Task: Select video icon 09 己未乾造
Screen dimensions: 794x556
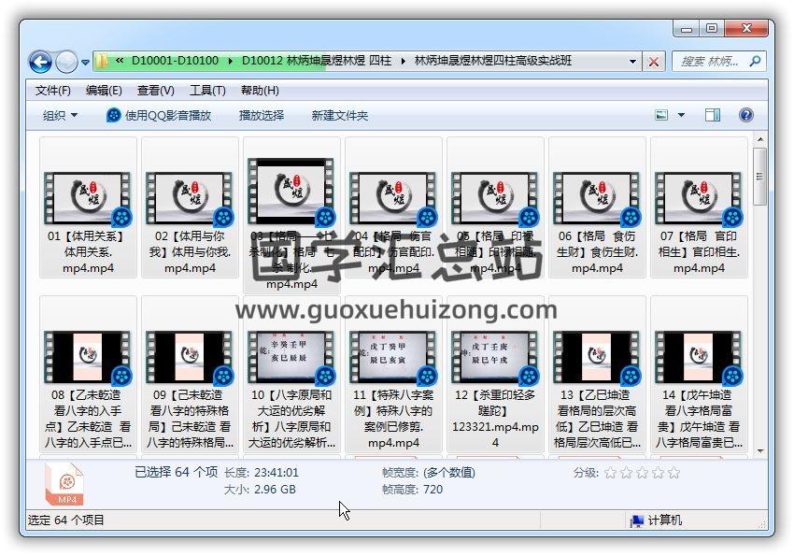Action: pyautogui.click(x=189, y=357)
